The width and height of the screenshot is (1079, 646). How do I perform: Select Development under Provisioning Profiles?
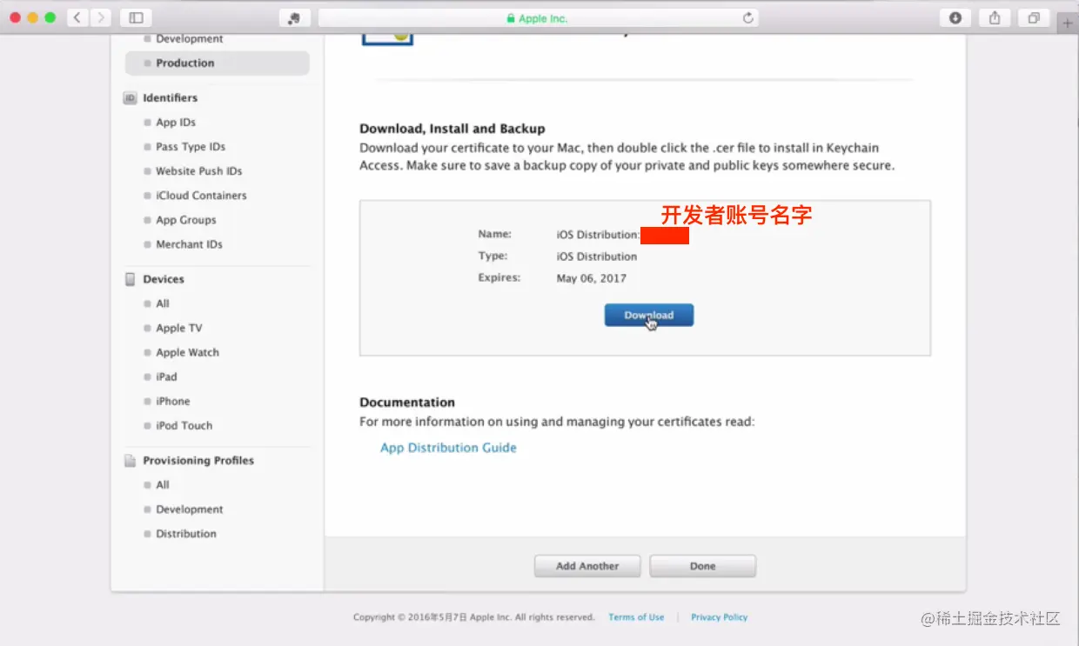(x=189, y=509)
